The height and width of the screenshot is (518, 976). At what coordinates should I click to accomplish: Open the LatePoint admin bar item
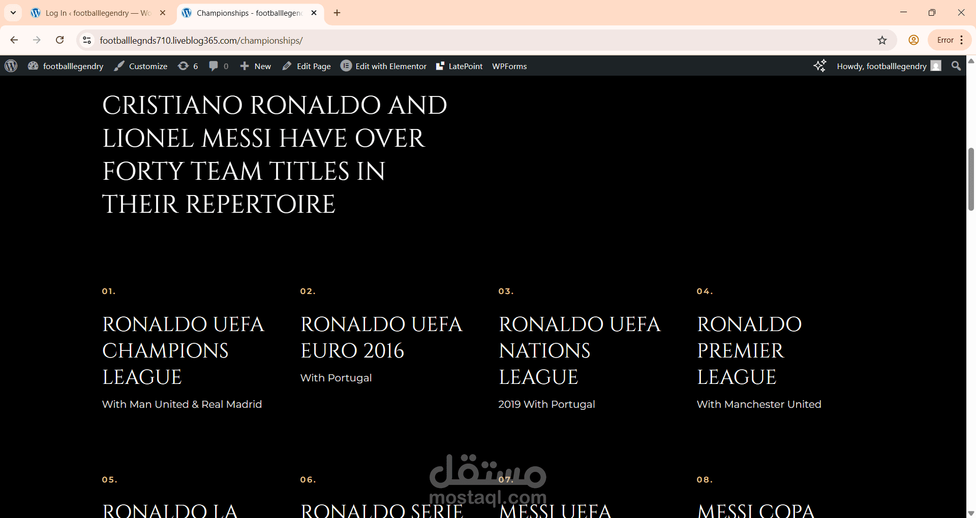460,66
